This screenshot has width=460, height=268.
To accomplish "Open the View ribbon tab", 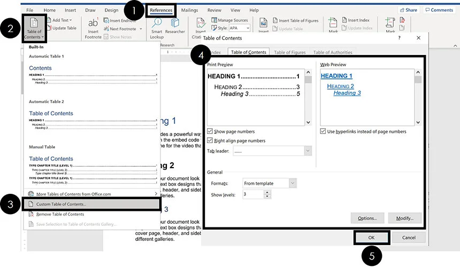I will pyautogui.click(x=235, y=10).
